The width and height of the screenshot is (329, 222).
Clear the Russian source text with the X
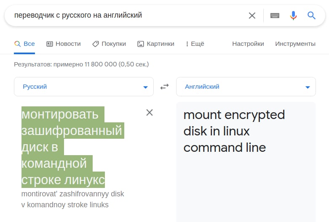pyautogui.click(x=150, y=112)
